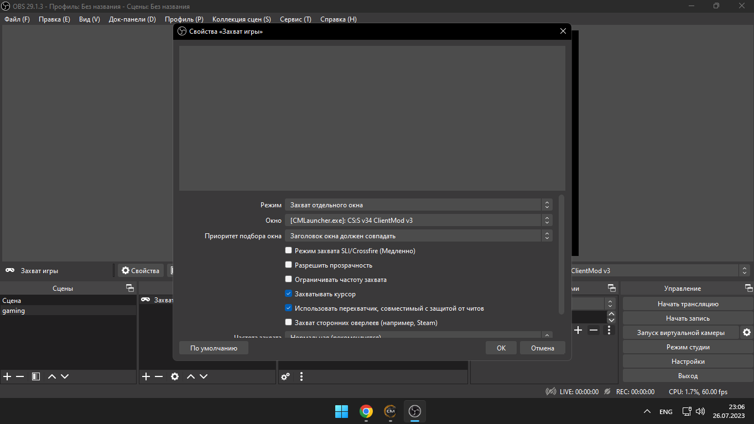
Task: Open the Сервис (T) menu
Action: click(x=295, y=19)
